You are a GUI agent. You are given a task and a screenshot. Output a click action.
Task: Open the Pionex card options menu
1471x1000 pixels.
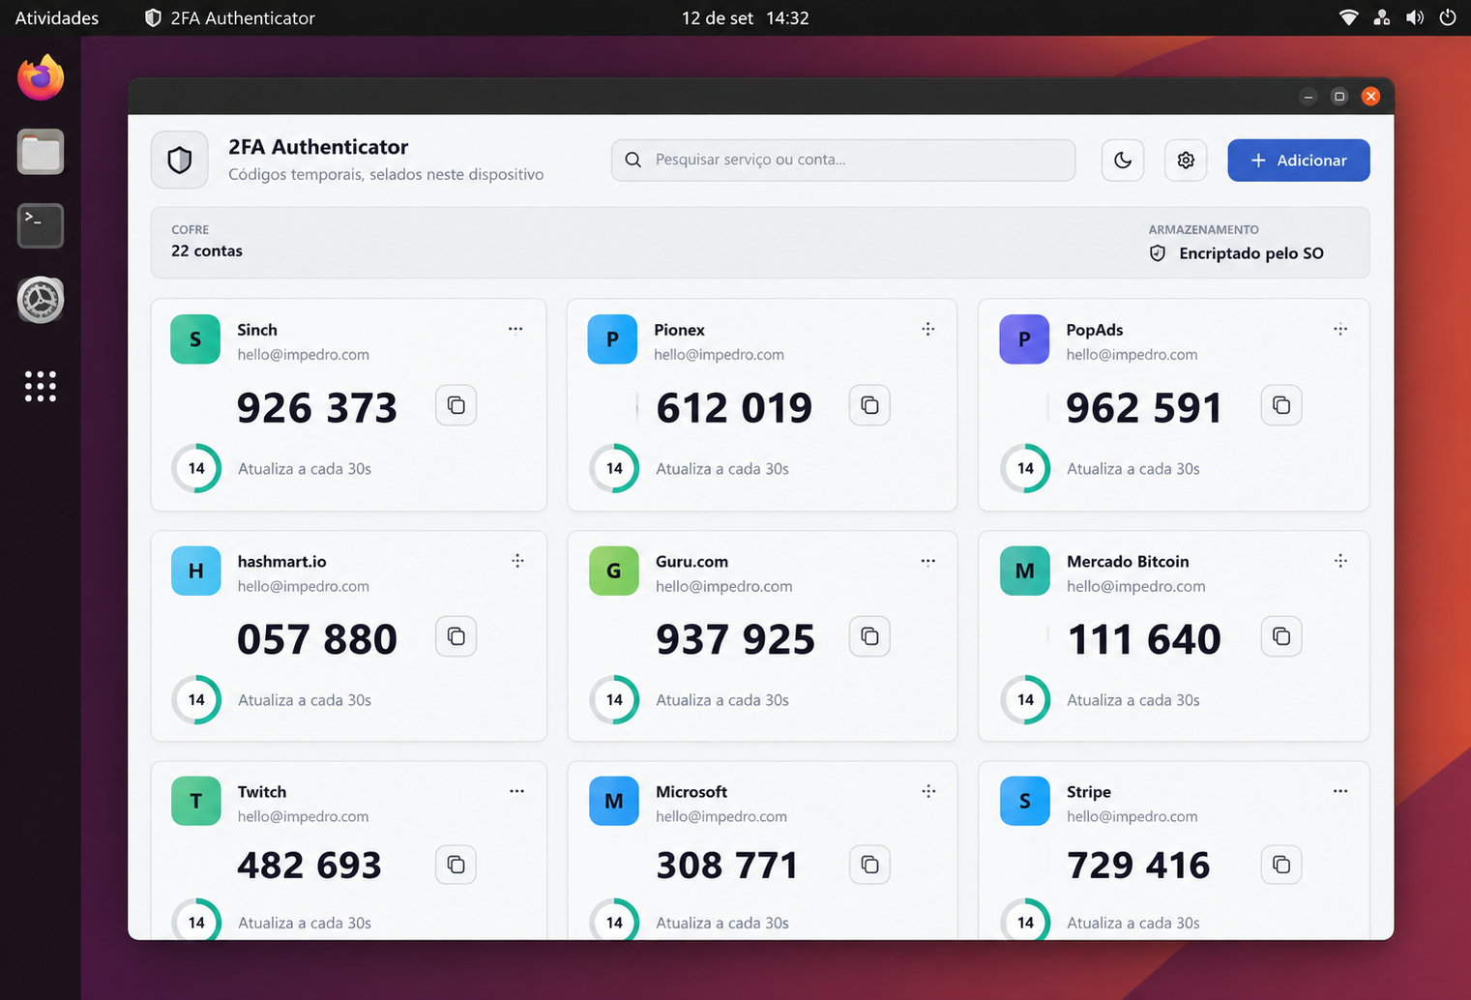coord(928,329)
